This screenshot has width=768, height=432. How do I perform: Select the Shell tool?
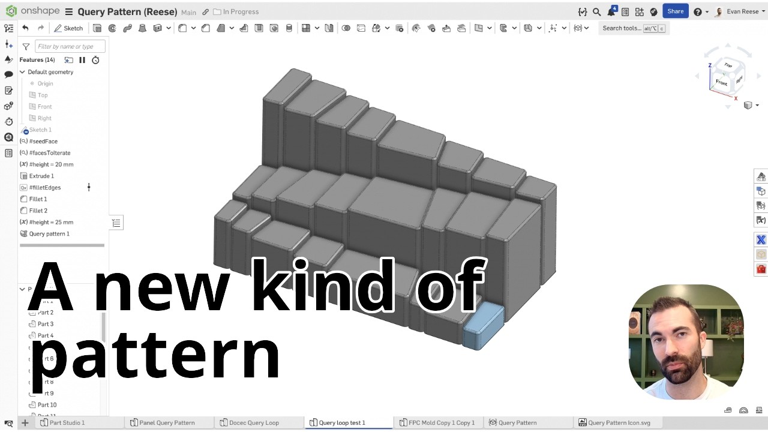click(259, 28)
